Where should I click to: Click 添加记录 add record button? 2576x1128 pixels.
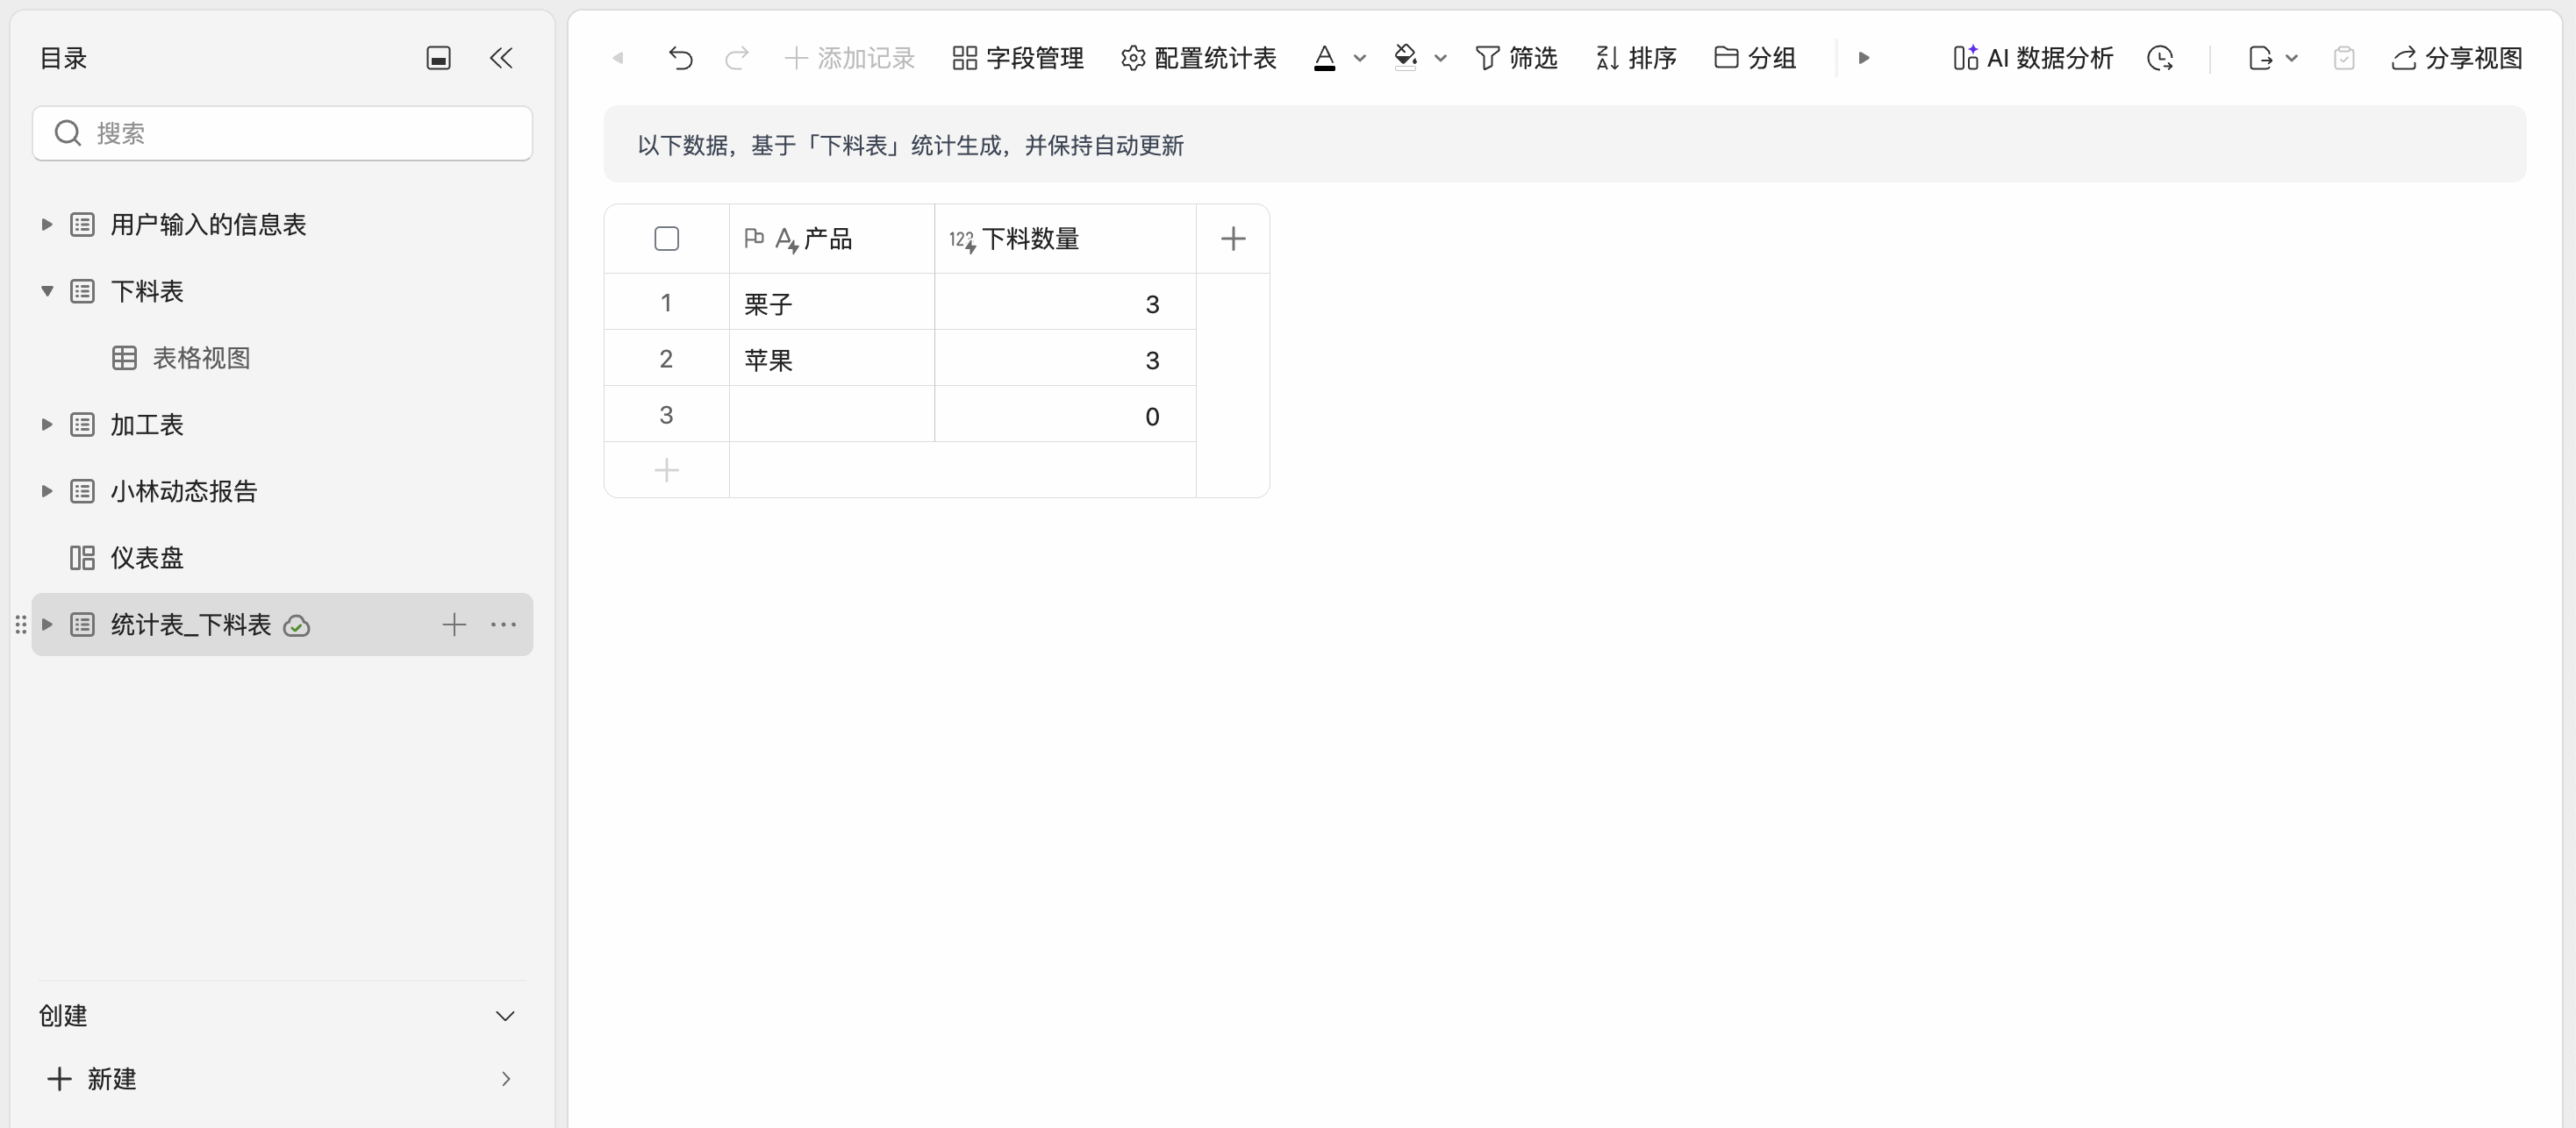coord(850,58)
